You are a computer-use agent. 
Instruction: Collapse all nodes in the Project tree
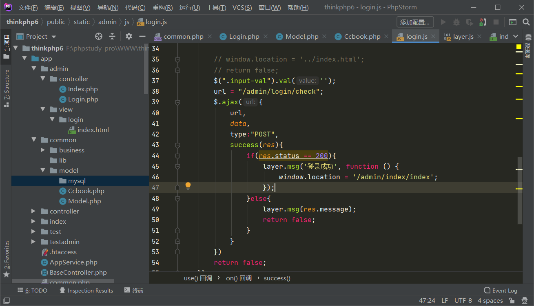[112, 36]
